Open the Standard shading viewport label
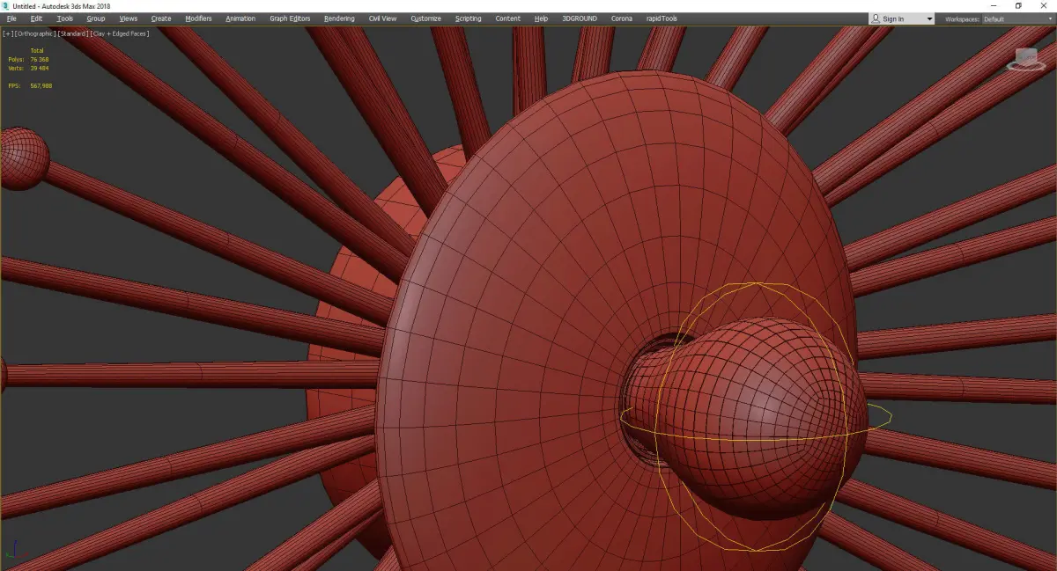1057x571 pixels. [71, 33]
